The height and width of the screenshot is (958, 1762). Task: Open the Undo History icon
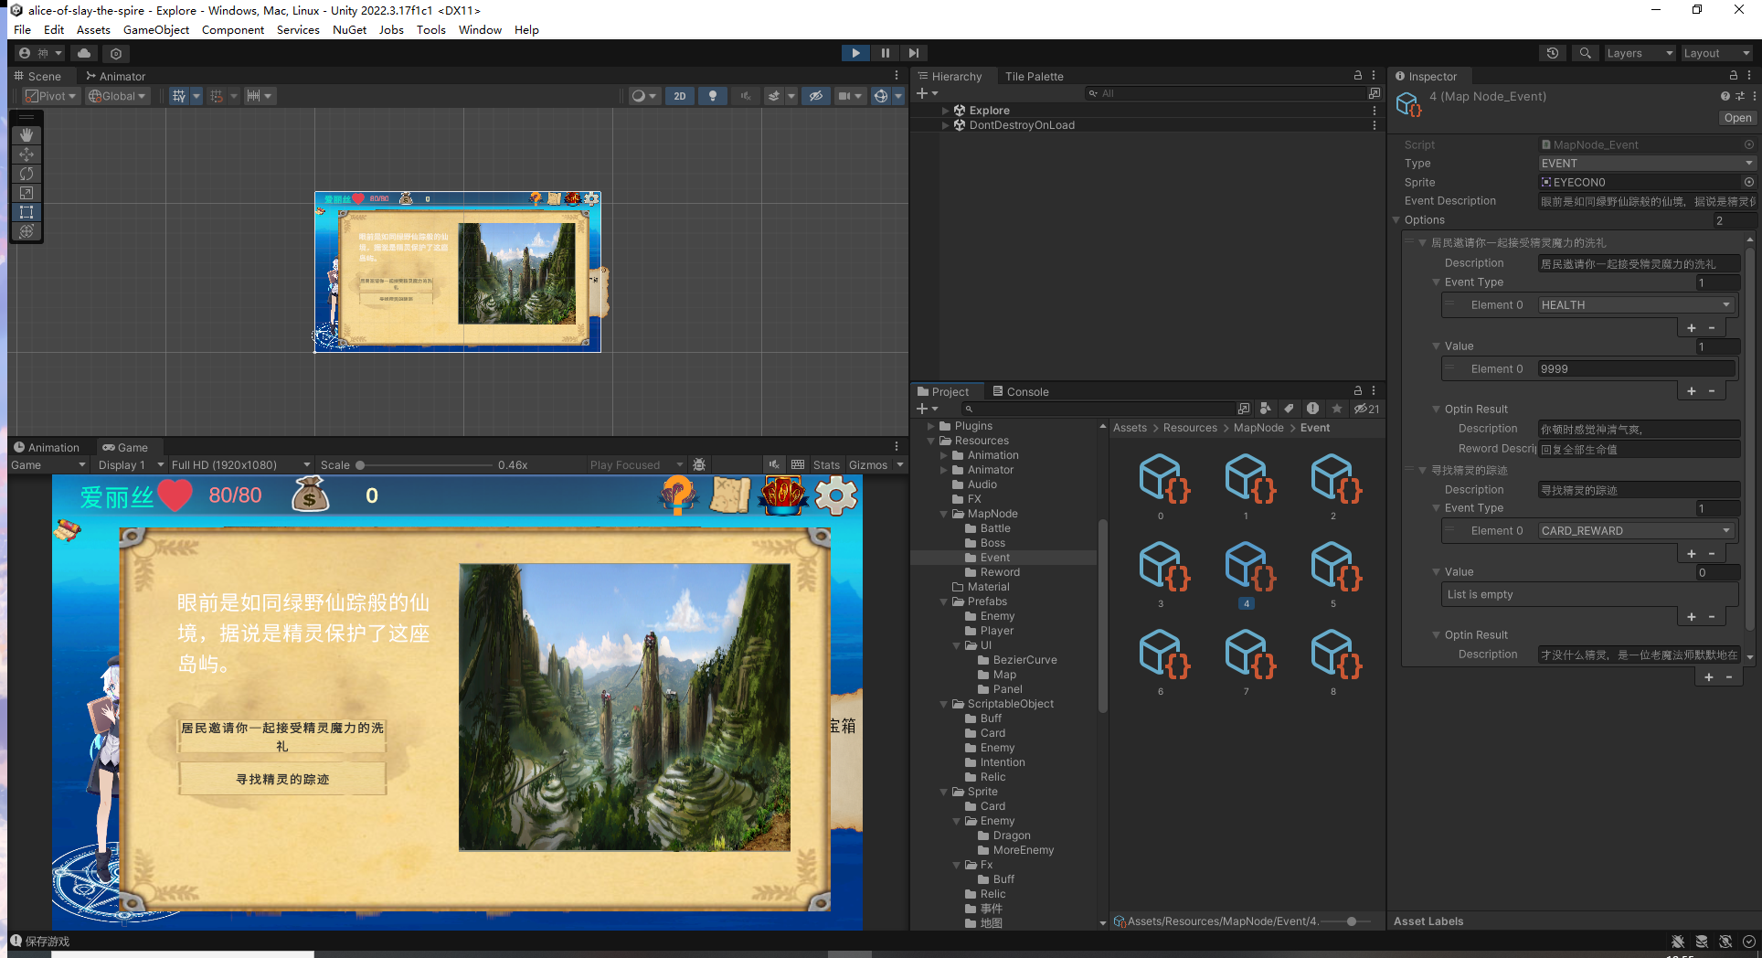pos(1552,53)
